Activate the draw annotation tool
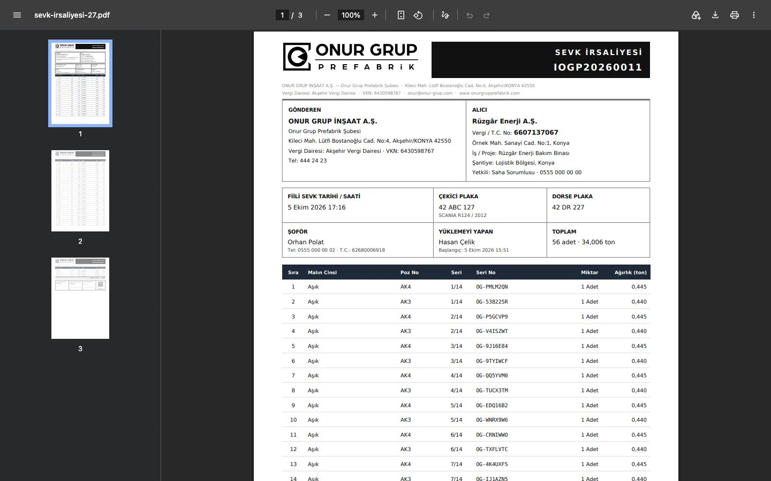771x481 pixels. pyautogui.click(x=445, y=15)
